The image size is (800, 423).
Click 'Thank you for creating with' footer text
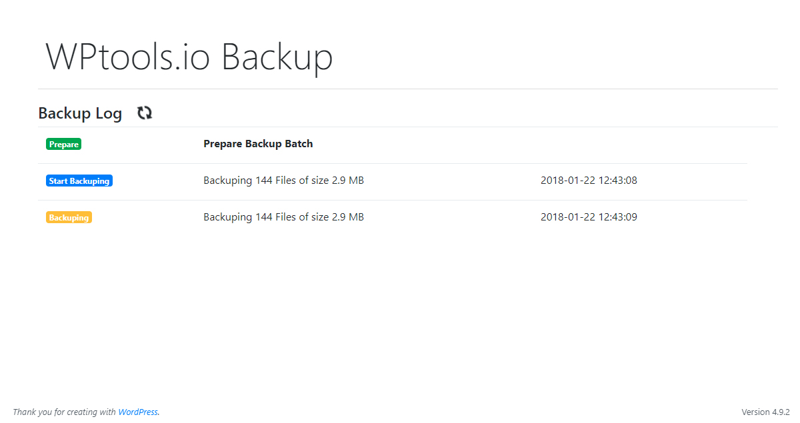[65, 412]
